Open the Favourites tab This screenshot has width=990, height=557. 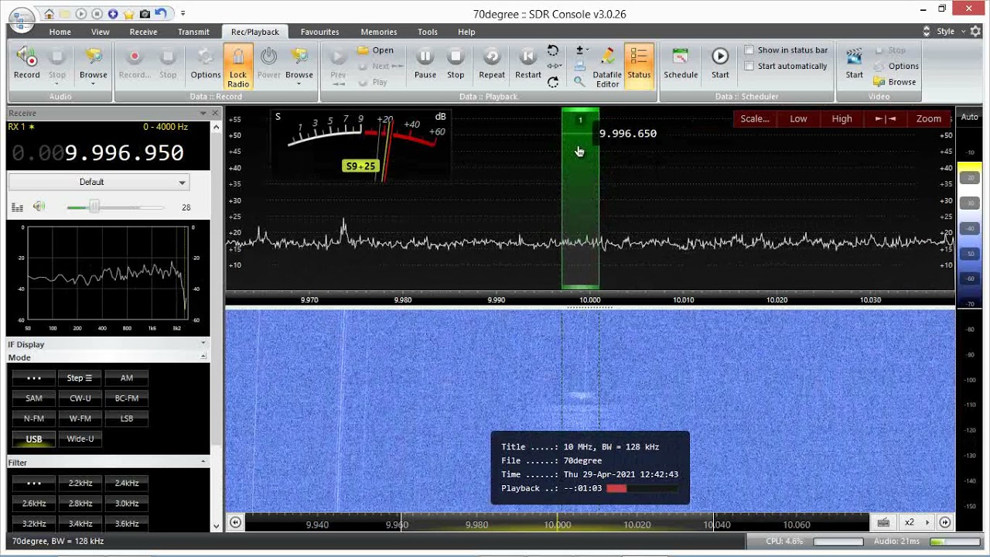coord(319,32)
